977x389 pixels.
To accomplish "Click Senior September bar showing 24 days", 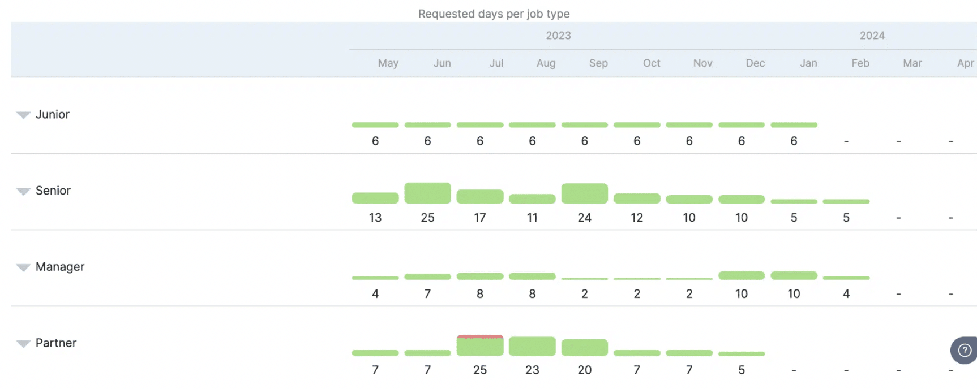I will 585,193.
